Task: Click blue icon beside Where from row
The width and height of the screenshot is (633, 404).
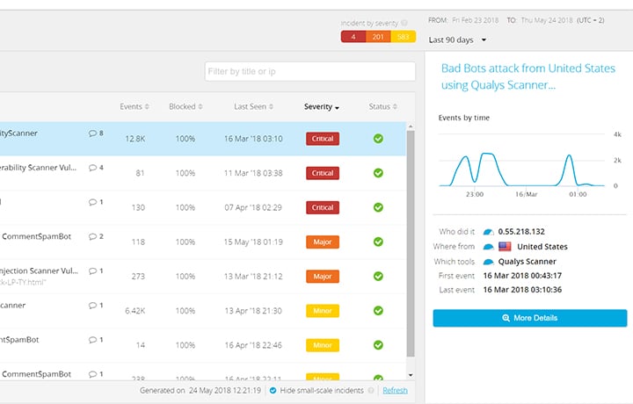Action: 489,247
